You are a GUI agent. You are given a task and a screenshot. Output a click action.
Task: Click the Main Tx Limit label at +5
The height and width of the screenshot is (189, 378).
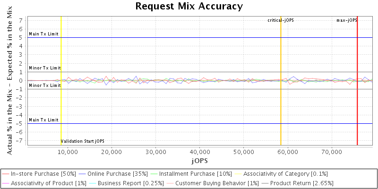click(x=43, y=34)
